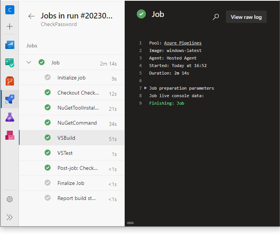Open Azure Repos icon in sidebar
This screenshot has height=235, width=280.
[10, 81]
